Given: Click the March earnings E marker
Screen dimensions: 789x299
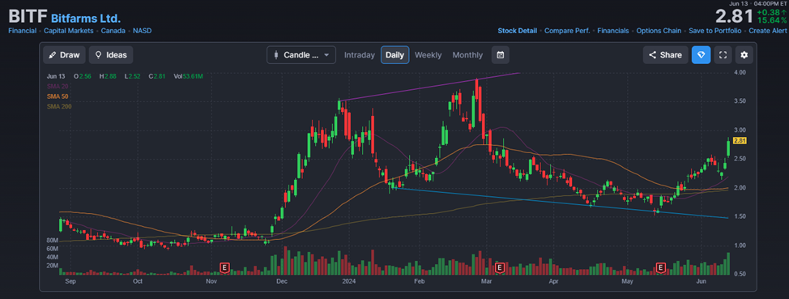Looking at the screenshot, I should (x=500, y=267).
